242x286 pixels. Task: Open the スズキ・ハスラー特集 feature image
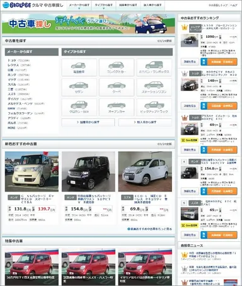pos(88,266)
